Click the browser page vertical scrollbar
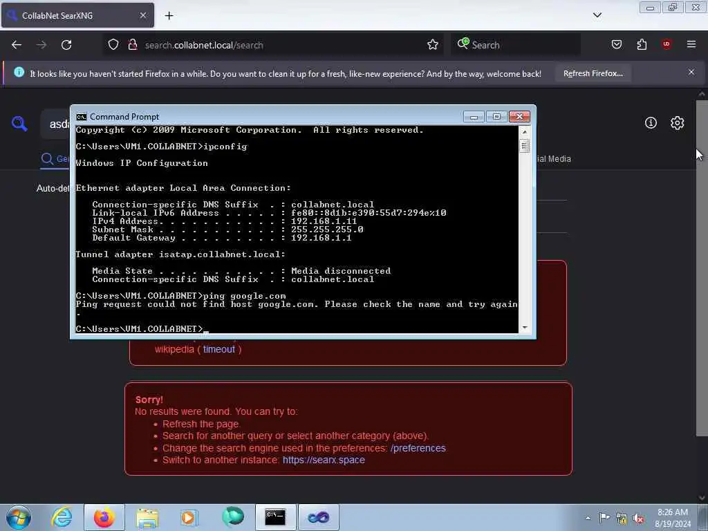 click(x=701, y=268)
